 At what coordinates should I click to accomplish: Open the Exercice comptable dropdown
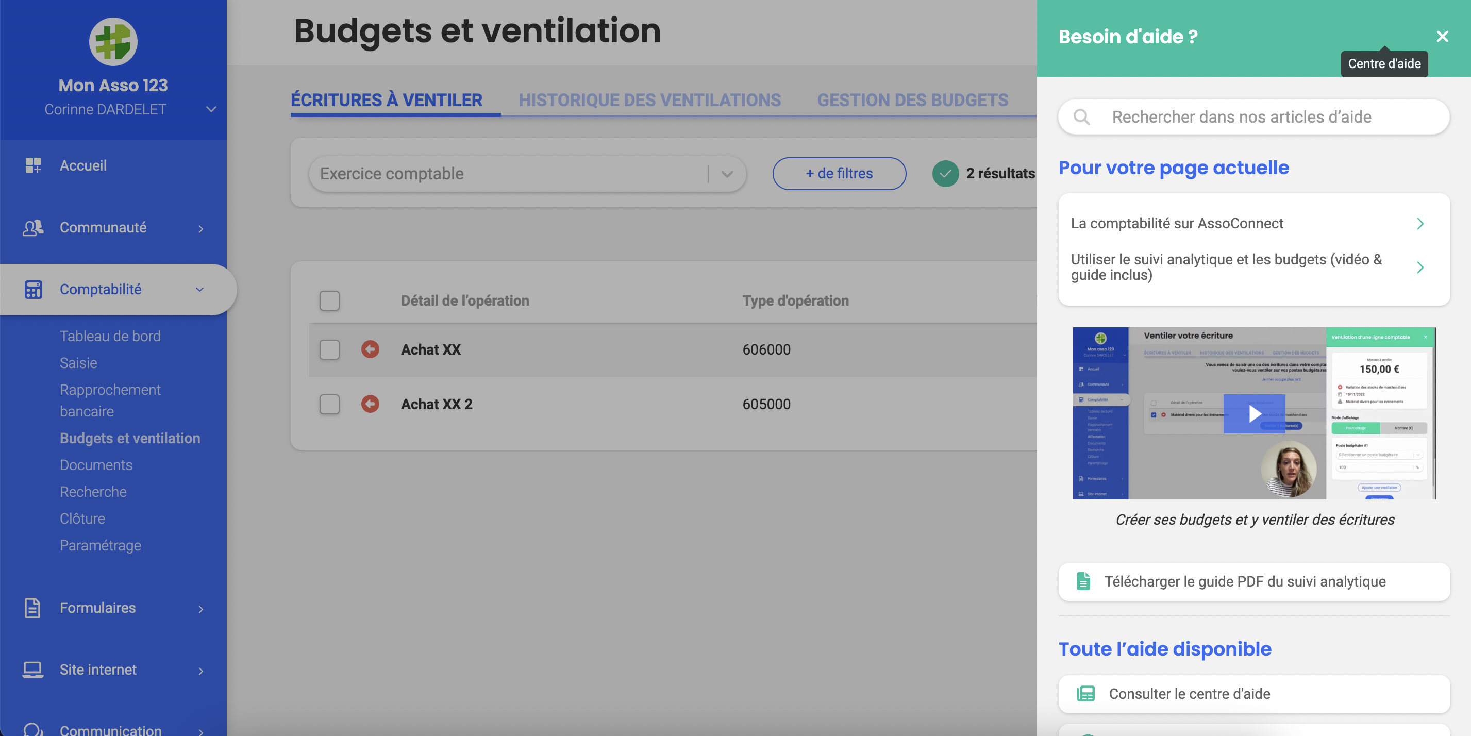click(527, 174)
